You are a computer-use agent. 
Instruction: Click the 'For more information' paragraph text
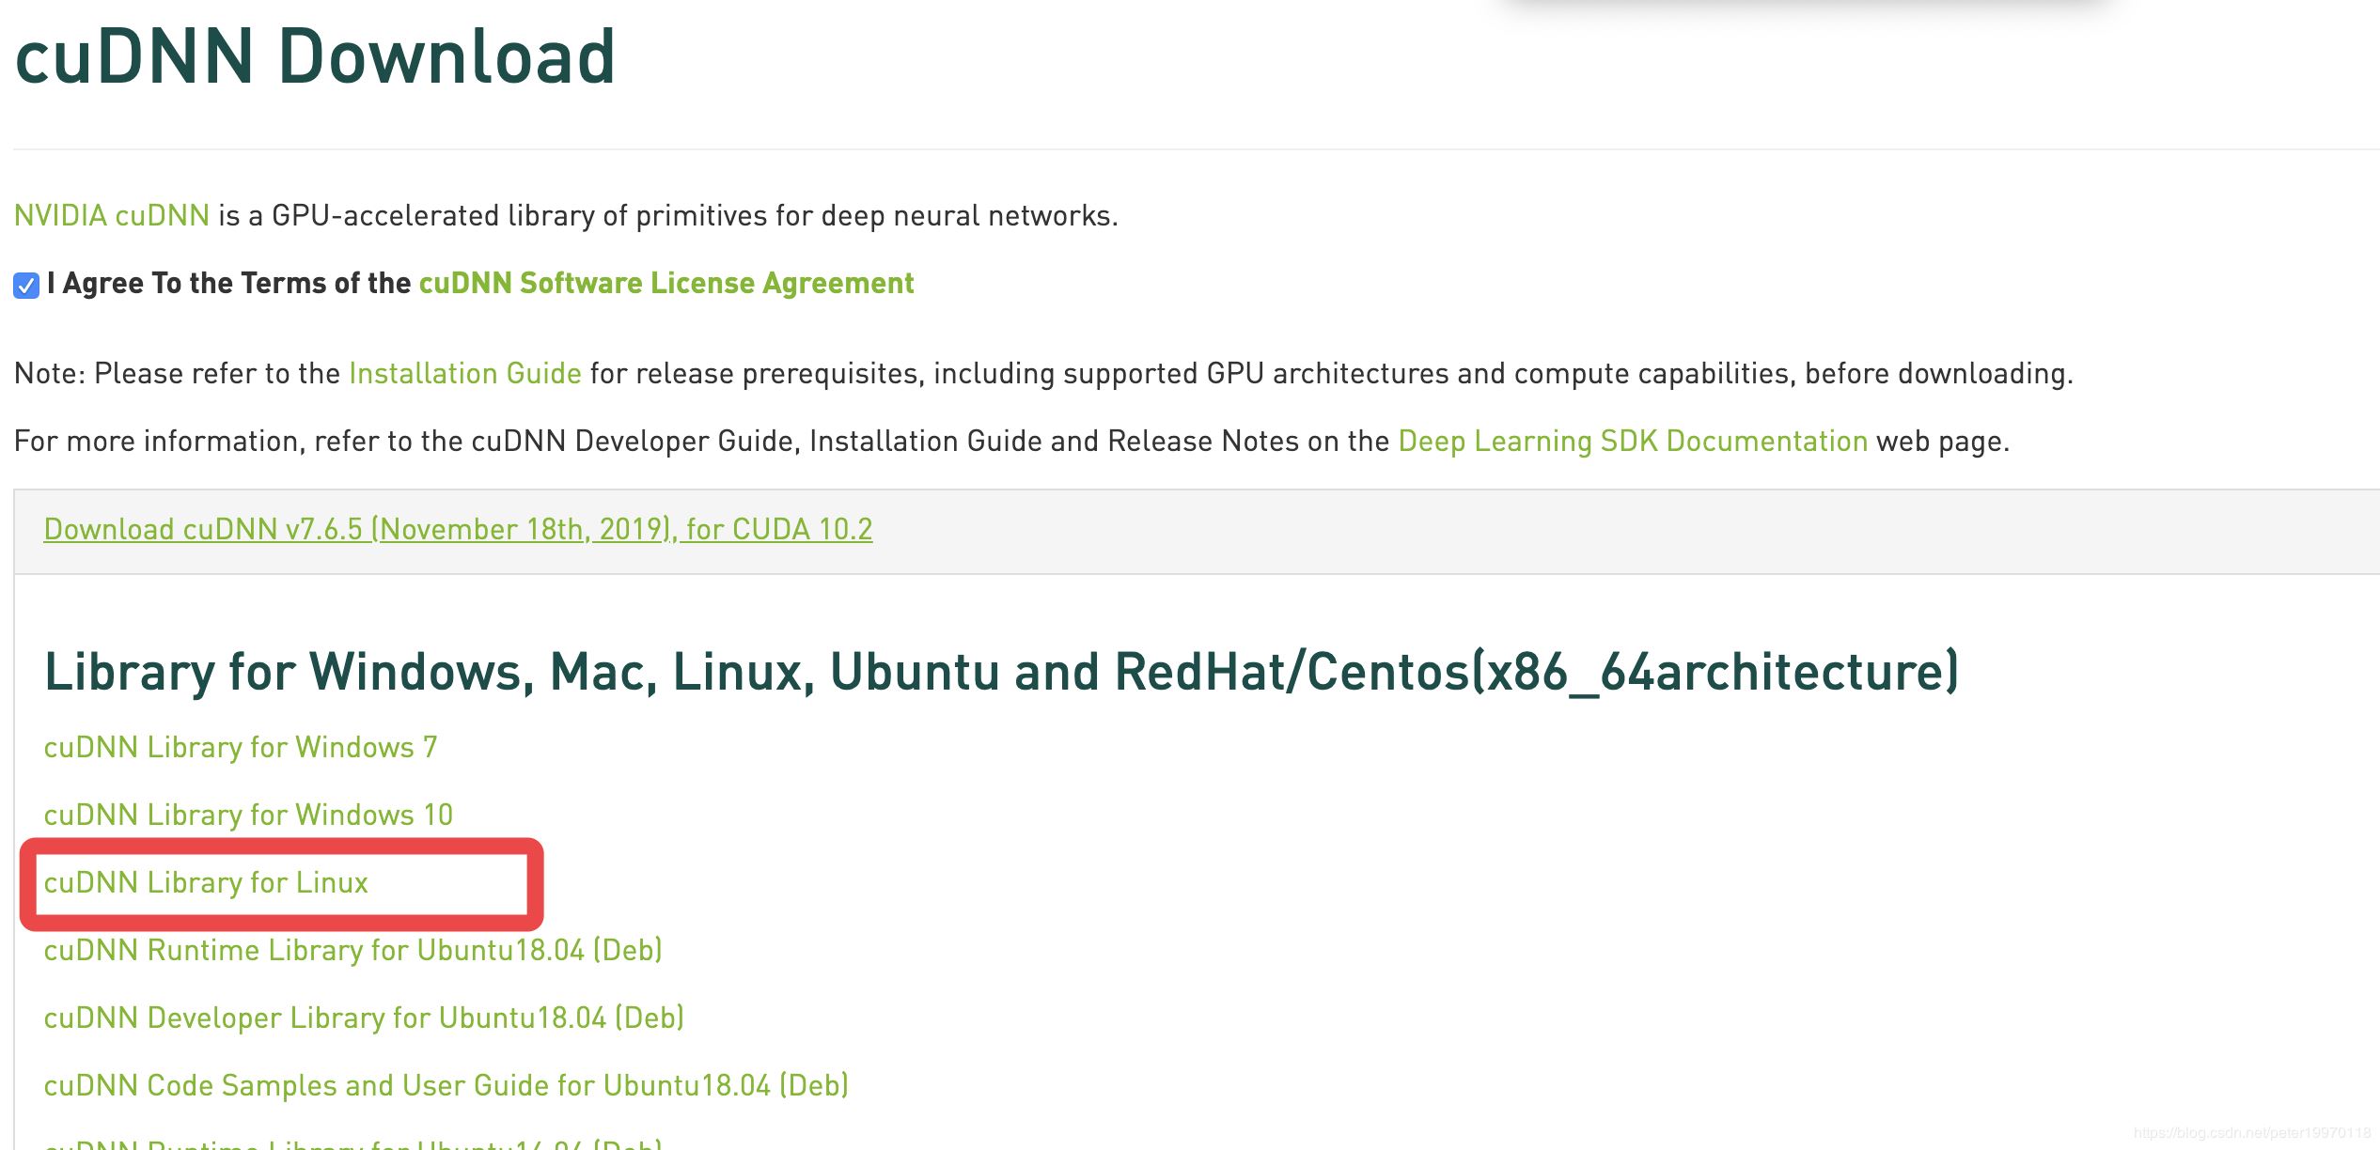(x=705, y=442)
